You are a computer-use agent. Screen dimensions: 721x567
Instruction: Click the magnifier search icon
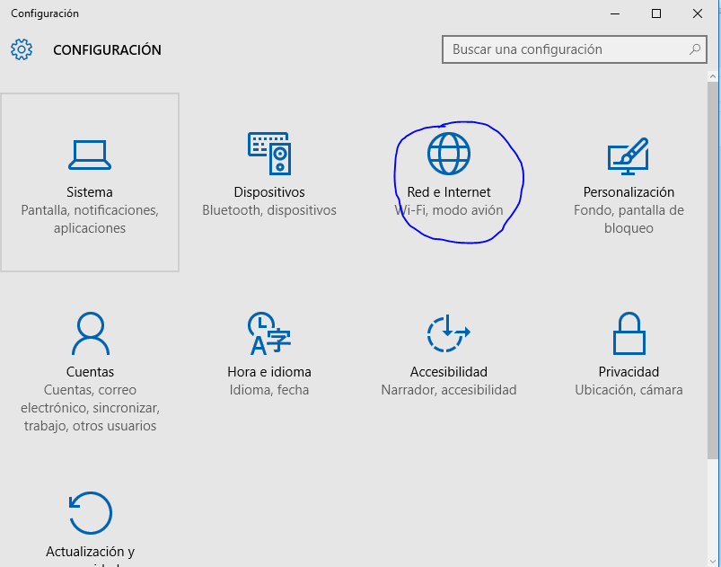695,49
